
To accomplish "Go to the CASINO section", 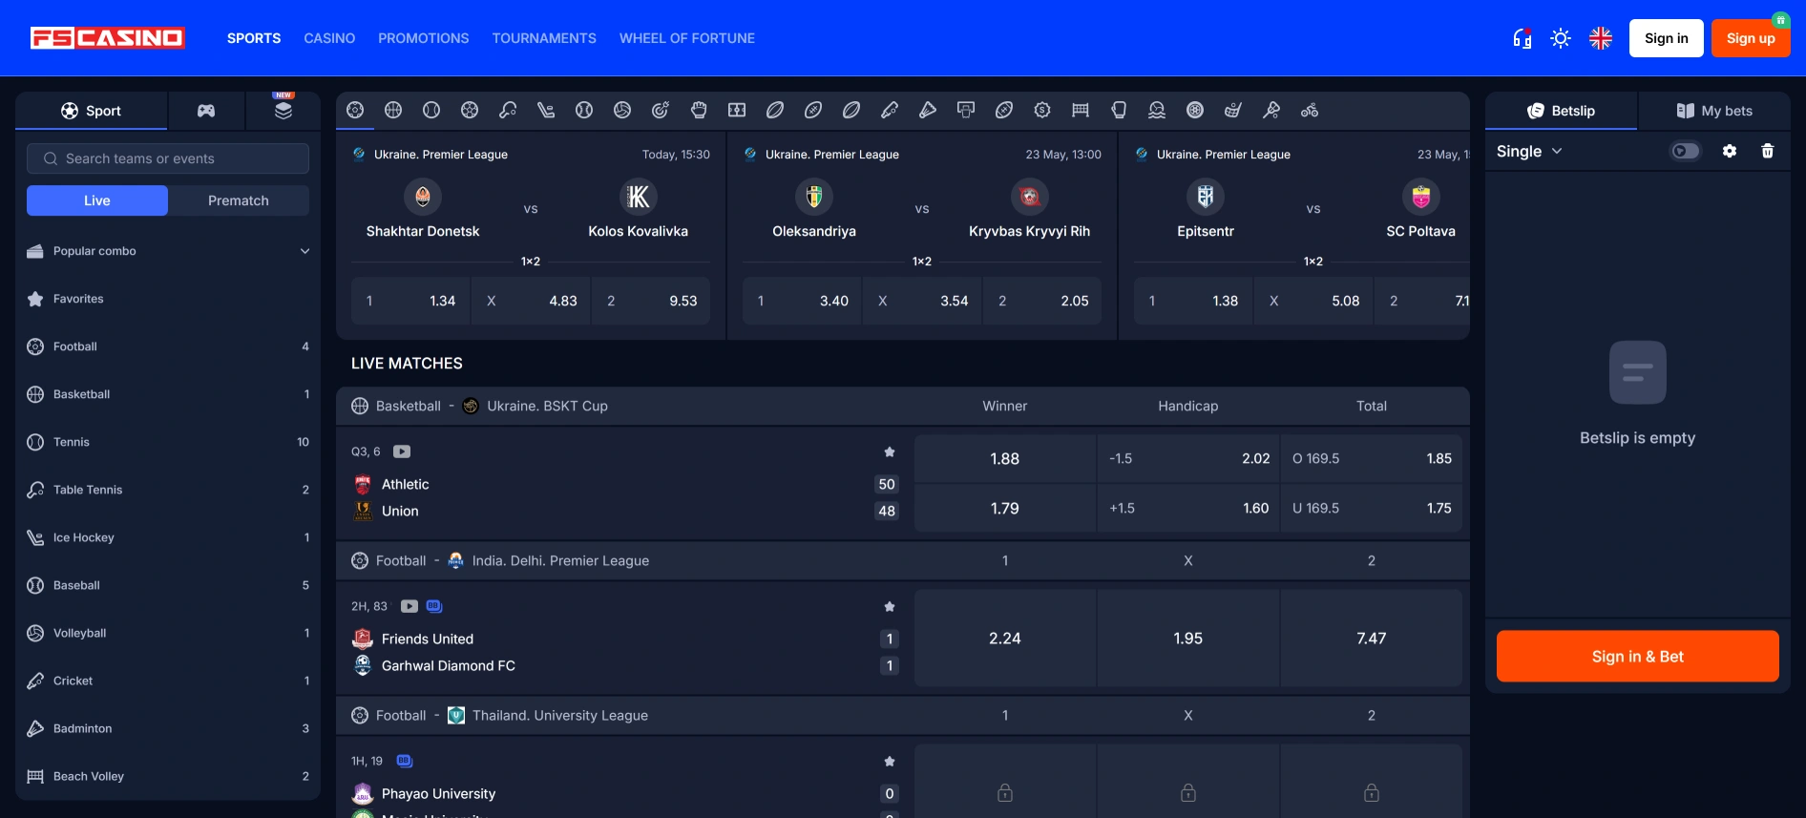I will point(329,38).
